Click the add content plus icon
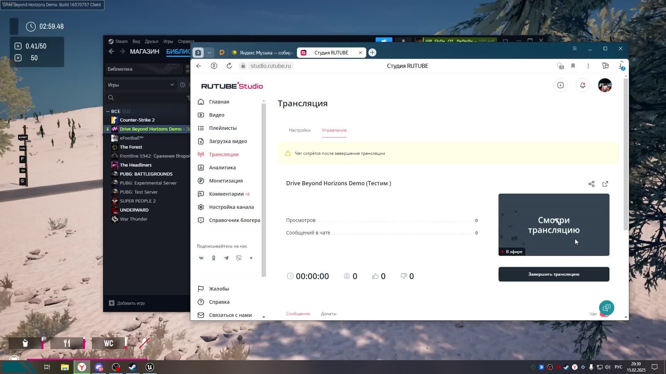Viewport: 666px width, 374px height. pyautogui.click(x=561, y=85)
